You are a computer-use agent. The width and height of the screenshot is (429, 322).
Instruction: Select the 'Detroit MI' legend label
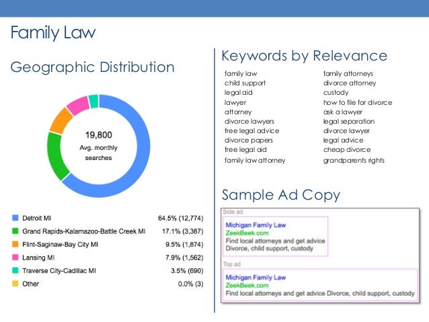coord(37,218)
